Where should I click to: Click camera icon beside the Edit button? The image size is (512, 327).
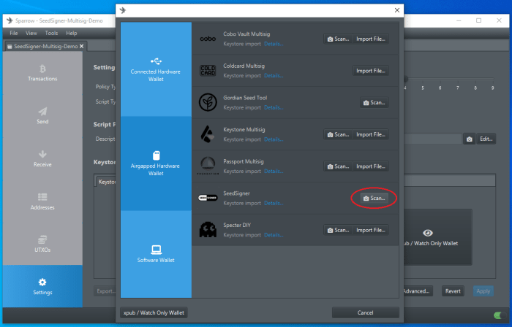coord(468,139)
